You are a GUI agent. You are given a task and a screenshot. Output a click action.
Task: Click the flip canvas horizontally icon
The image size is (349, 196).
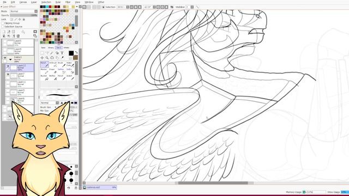pyautogui.click(x=172, y=7)
